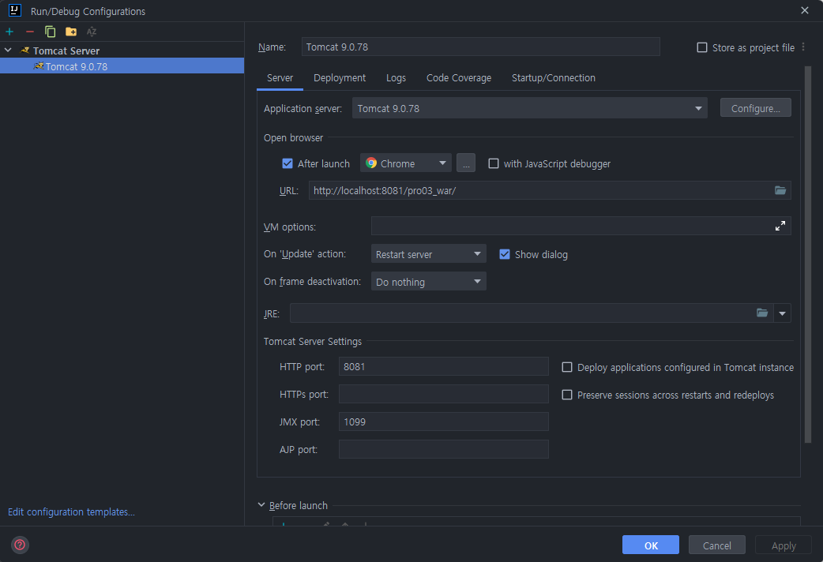Click the HTTP port field
Viewport: 823px width, 562px height.
pyautogui.click(x=444, y=366)
